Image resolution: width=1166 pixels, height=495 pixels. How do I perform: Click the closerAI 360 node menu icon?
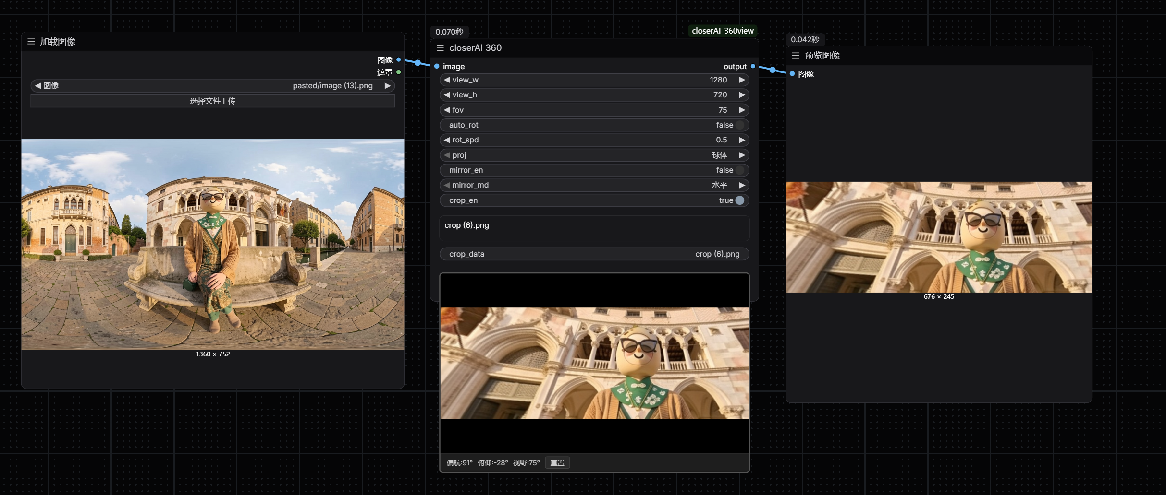pos(440,48)
